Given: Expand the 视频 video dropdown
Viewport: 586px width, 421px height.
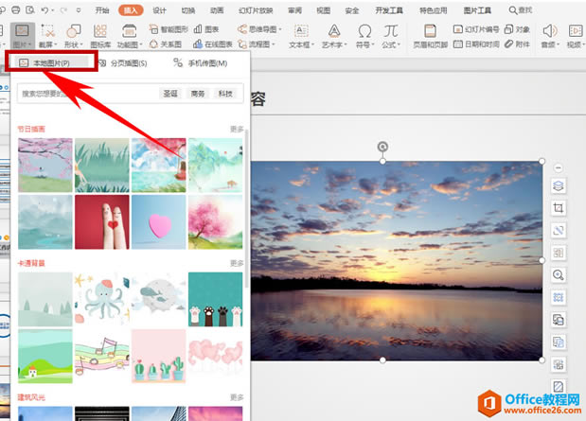Looking at the screenshot, I should (583, 45).
